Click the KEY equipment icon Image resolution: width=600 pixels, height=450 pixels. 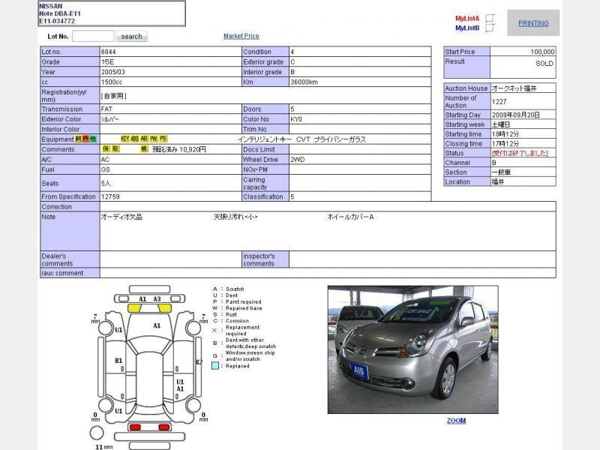[x=124, y=139]
